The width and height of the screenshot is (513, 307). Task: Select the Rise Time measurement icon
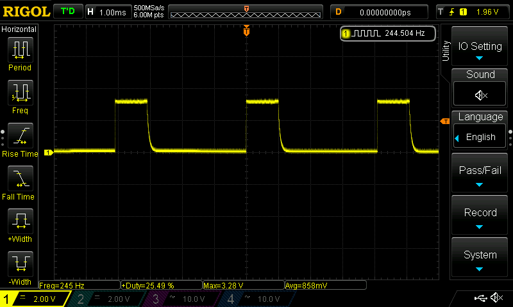pos(21,136)
